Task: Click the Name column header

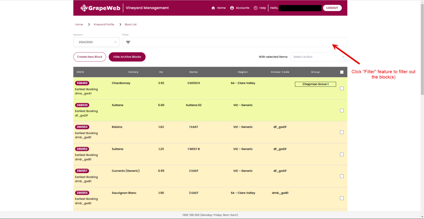Action: tap(194, 72)
